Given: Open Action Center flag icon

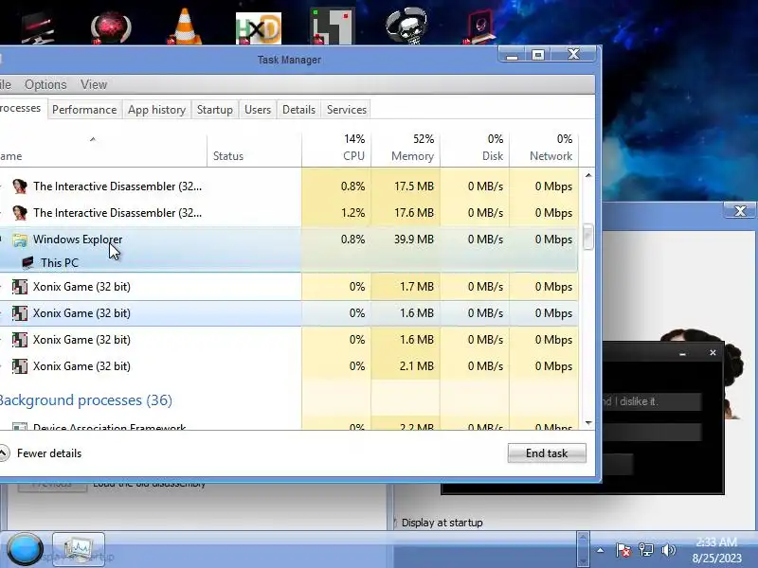Looking at the screenshot, I should point(623,550).
